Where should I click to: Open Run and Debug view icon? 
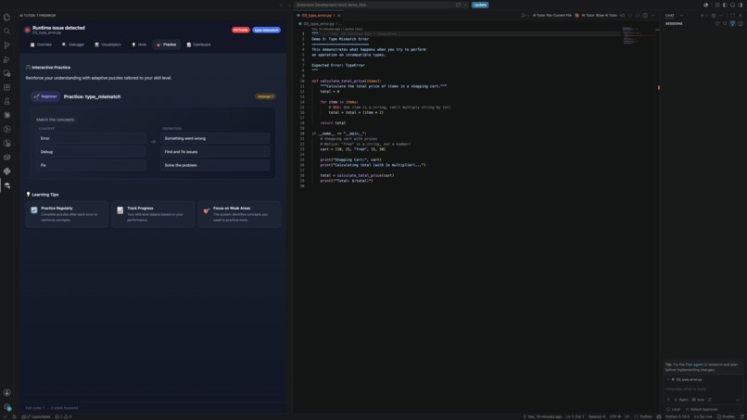point(6,59)
